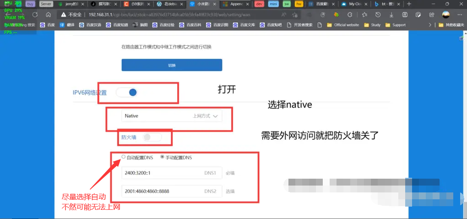The image size is (467, 219).
Task: Click the DNS2 field with 2001:4860:4860::8888
Action: pos(172,191)
